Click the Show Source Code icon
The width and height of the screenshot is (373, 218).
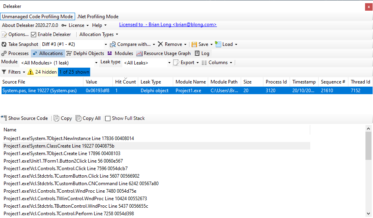[4, 118]
